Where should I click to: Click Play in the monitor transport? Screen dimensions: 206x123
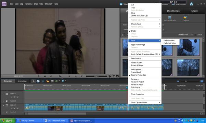pyautogui.click(x=60, y=76)
